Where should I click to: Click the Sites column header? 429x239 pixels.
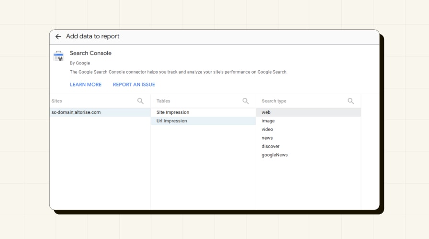pos(56,101)
